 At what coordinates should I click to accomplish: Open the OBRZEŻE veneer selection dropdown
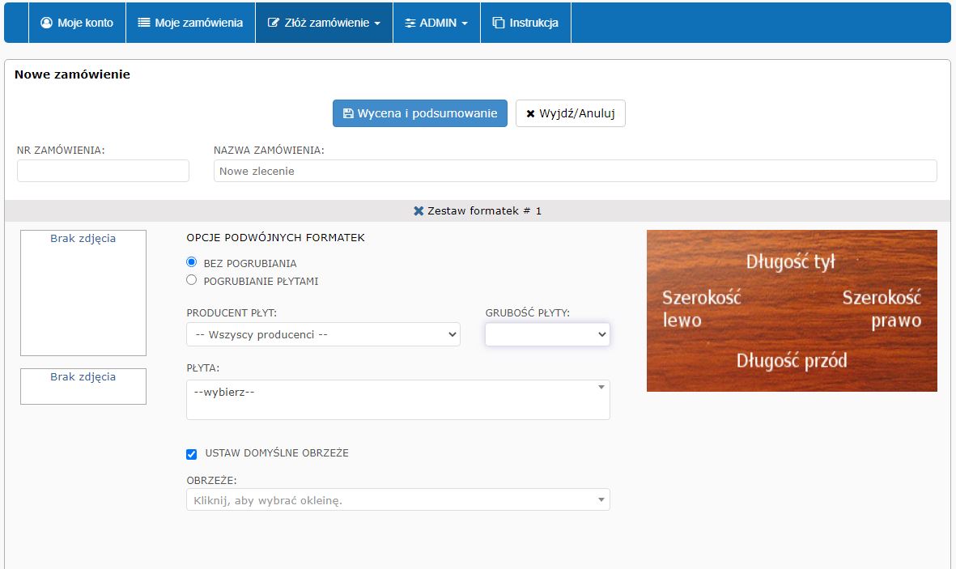397,500
